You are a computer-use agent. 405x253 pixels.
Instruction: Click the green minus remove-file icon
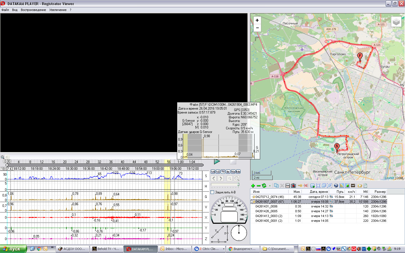pos(258,186)
